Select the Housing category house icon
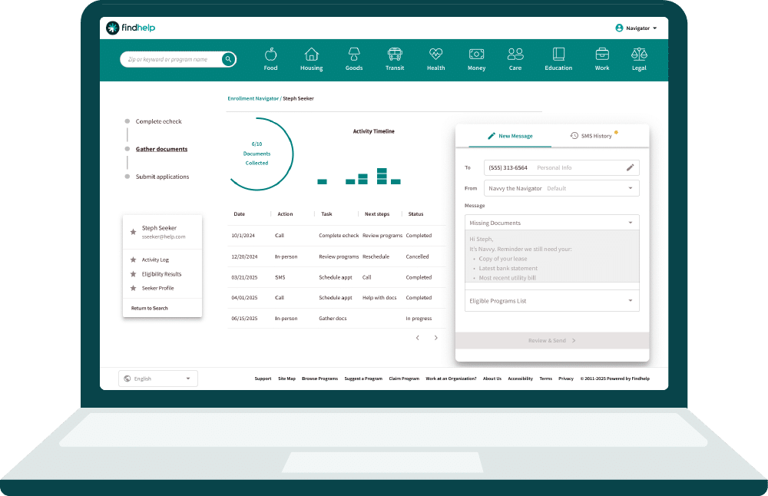This screenshot has height=496, width=768. 311,55
